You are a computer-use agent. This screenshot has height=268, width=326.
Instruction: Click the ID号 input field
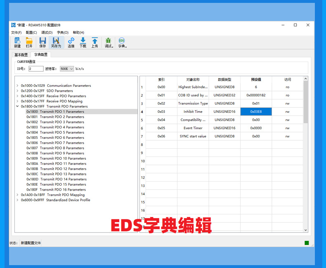point(36,69)
